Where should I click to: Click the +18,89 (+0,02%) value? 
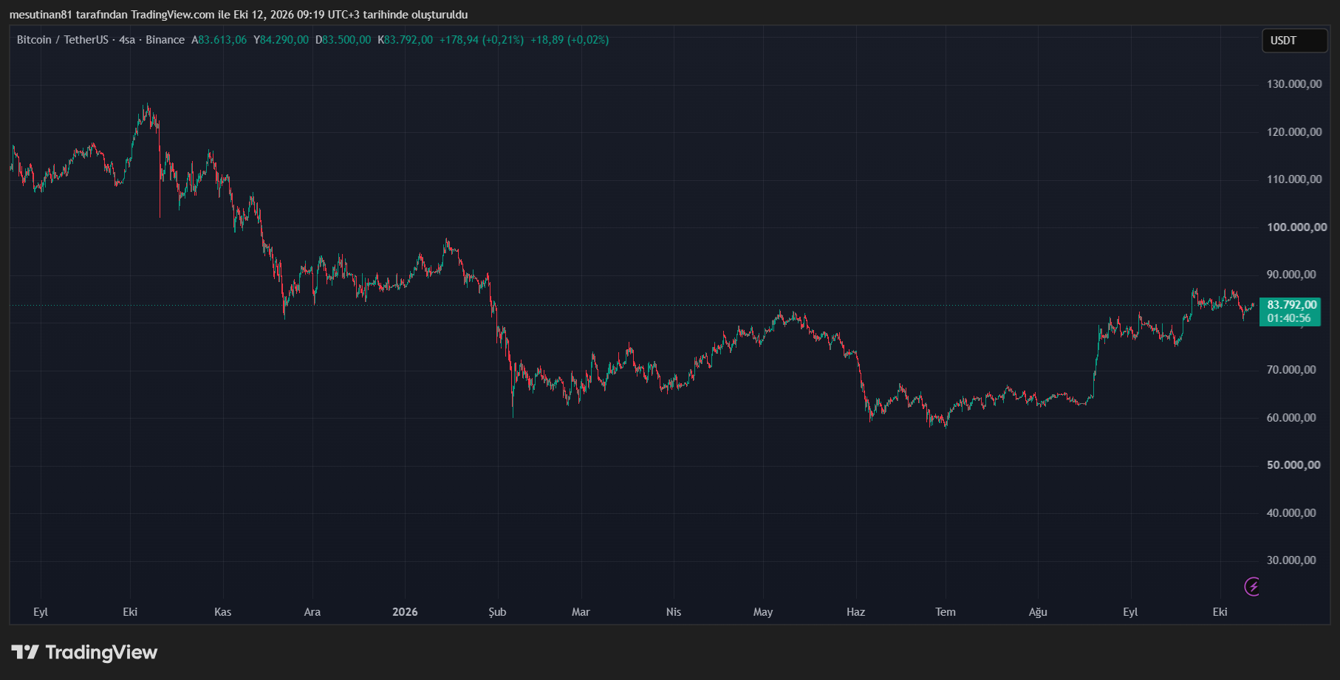(x=570, y=40)
